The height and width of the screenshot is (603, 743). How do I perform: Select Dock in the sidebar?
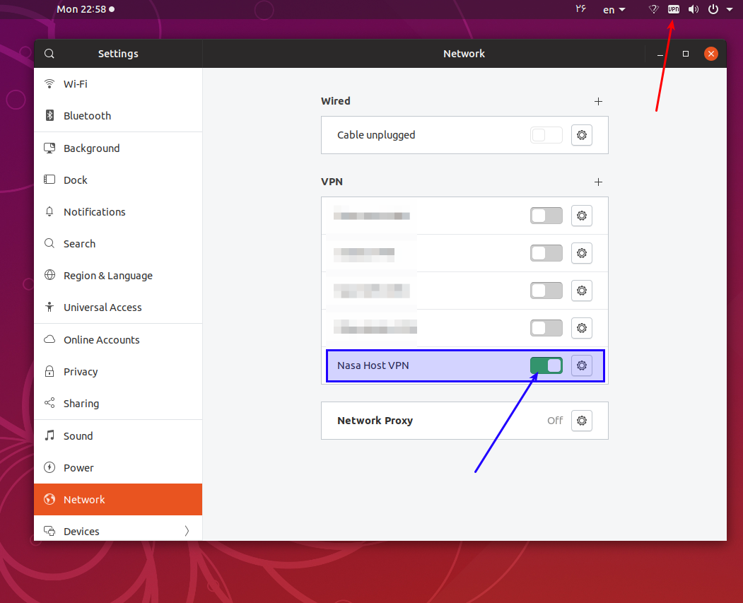118,180
